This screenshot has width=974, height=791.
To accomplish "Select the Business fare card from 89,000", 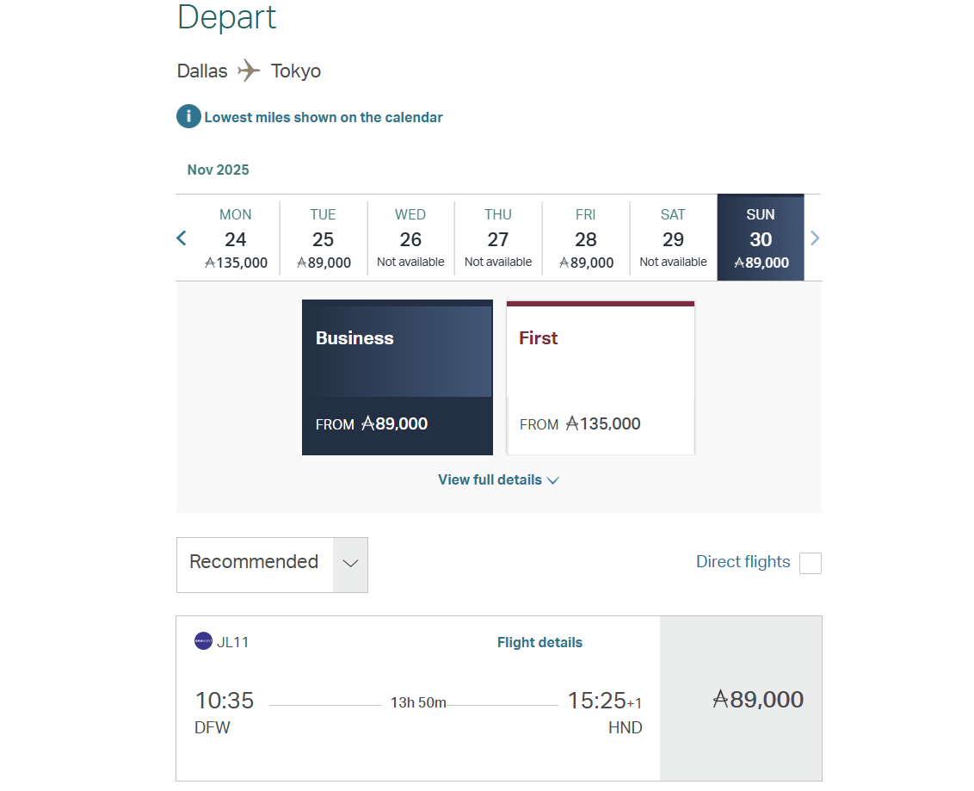I will (x=397, y=377).
